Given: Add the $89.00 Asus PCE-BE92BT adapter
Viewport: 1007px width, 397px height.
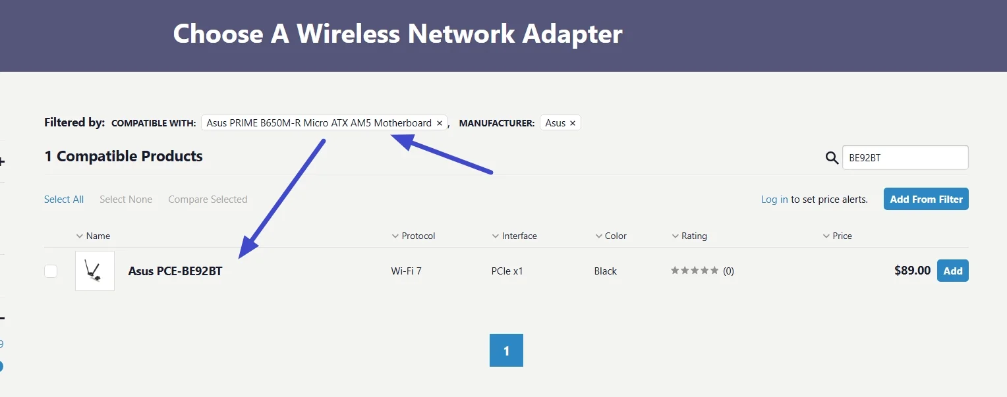Looking at the screenshot, I should click(x=952, y=271).
